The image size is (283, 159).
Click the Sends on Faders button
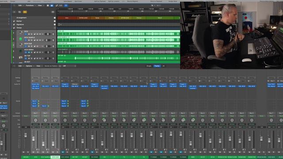[x=51, y=66]
